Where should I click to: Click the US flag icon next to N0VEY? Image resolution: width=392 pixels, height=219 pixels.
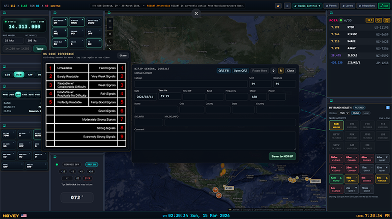pos(24,215)
